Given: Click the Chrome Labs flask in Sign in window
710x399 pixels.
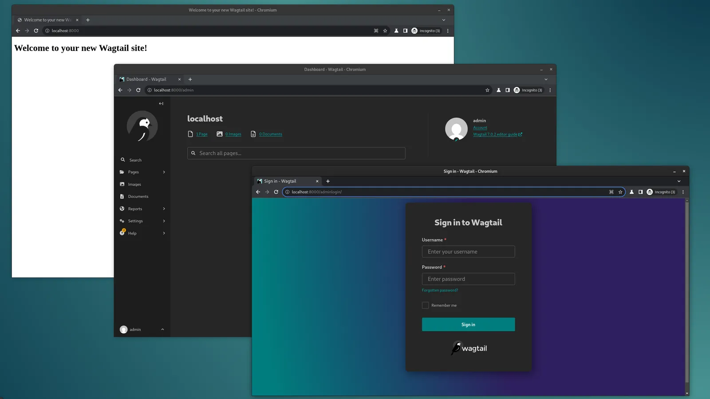Looking at the screenshot, I should tap(631, 192).
